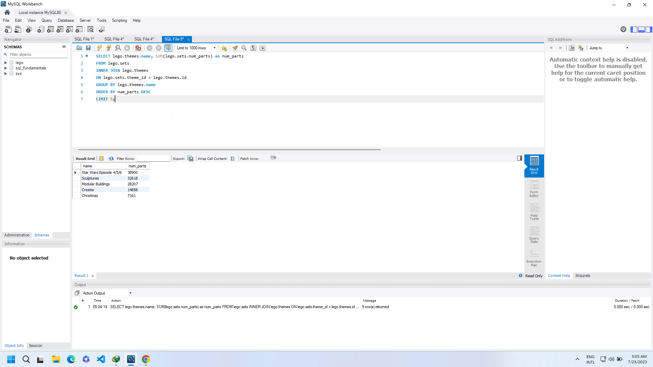The height and width of the screenshot is (367, 653).
Task: Open Google Chrome from taskbar
Action: (x=146, y=359)
